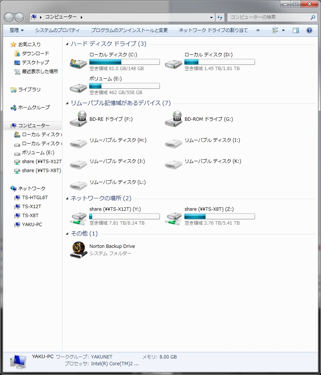Select コンピューター in navigation pane
This screenshot has width=321, height=375.
click(34, 125)
